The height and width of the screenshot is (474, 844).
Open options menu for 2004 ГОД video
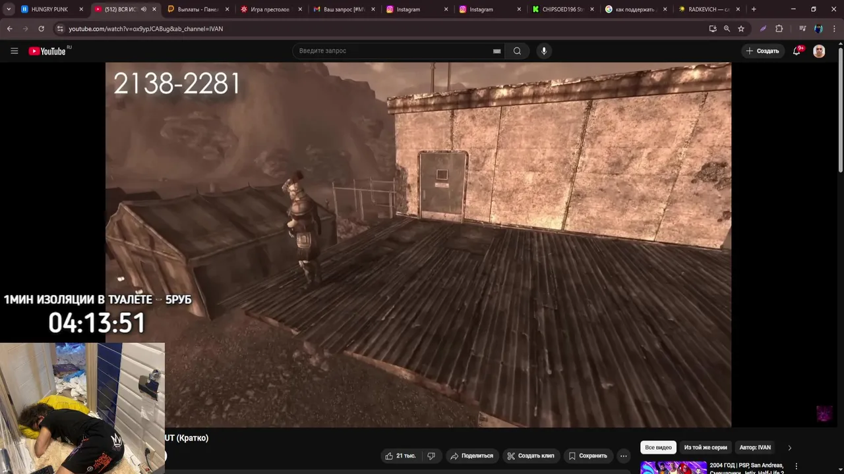pyautogui.click(x=796, y=466)
